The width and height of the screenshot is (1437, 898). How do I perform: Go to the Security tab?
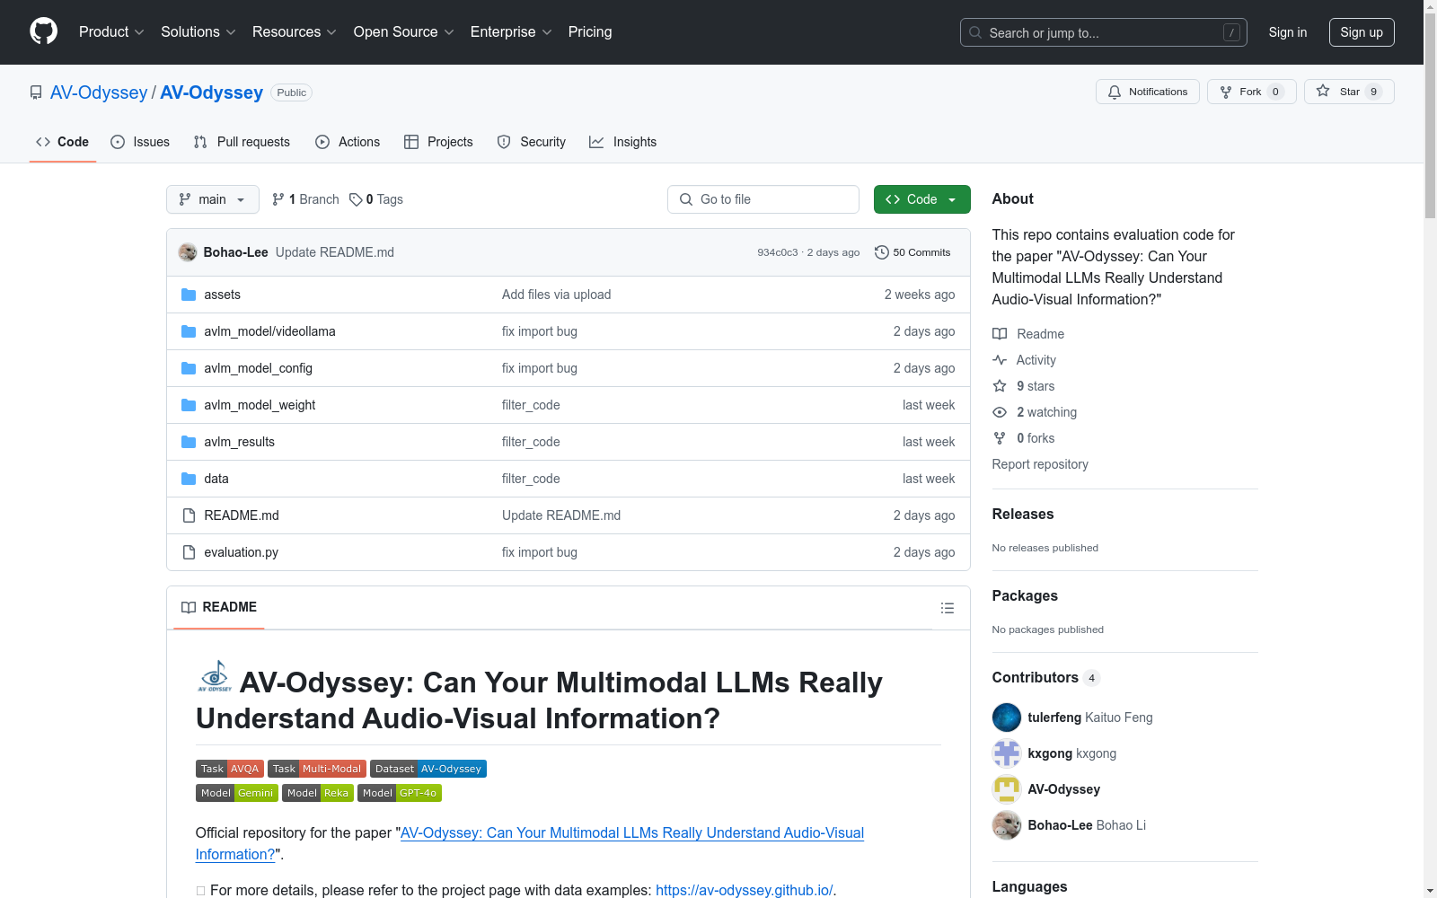coord(532,142)
